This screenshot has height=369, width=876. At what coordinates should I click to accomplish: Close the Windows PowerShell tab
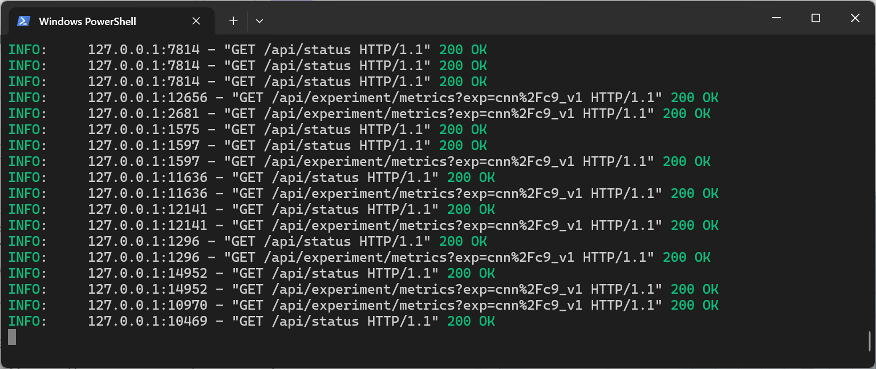(196, 21)
